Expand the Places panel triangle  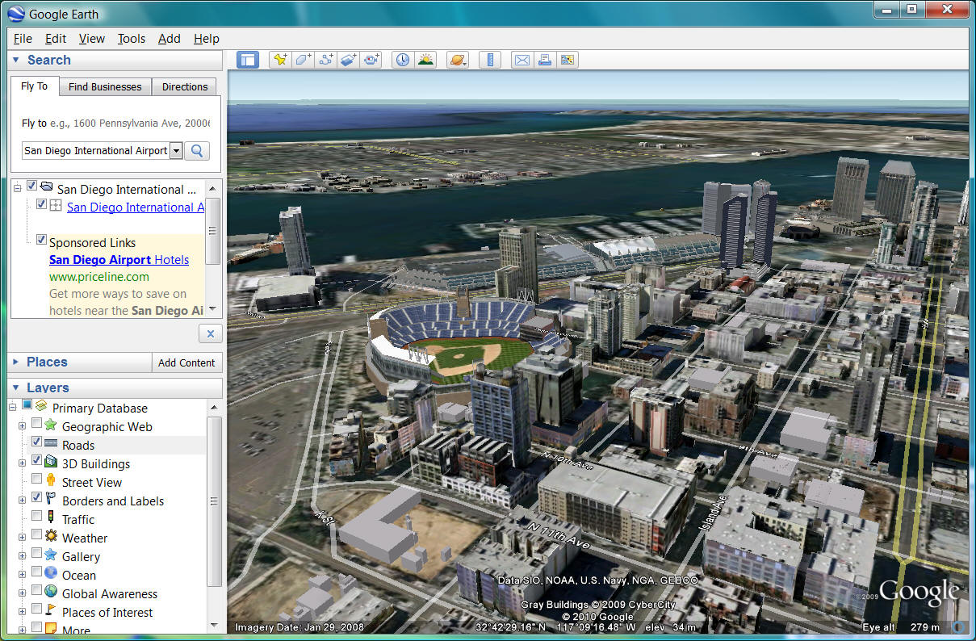[15, 362]
